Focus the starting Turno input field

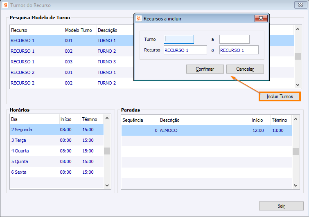(x=179, y=39)
